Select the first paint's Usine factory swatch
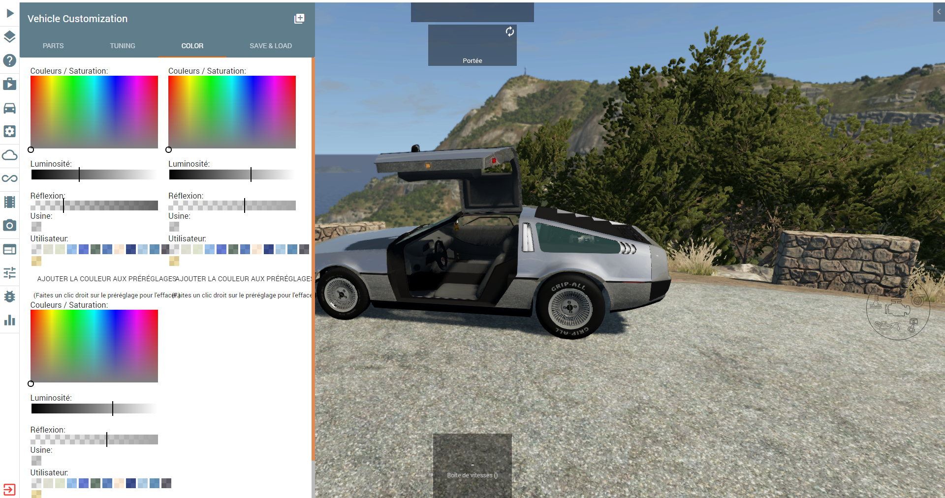Viewport: 945px width, 498px height. pyautogui.click(x=36, y=227)
